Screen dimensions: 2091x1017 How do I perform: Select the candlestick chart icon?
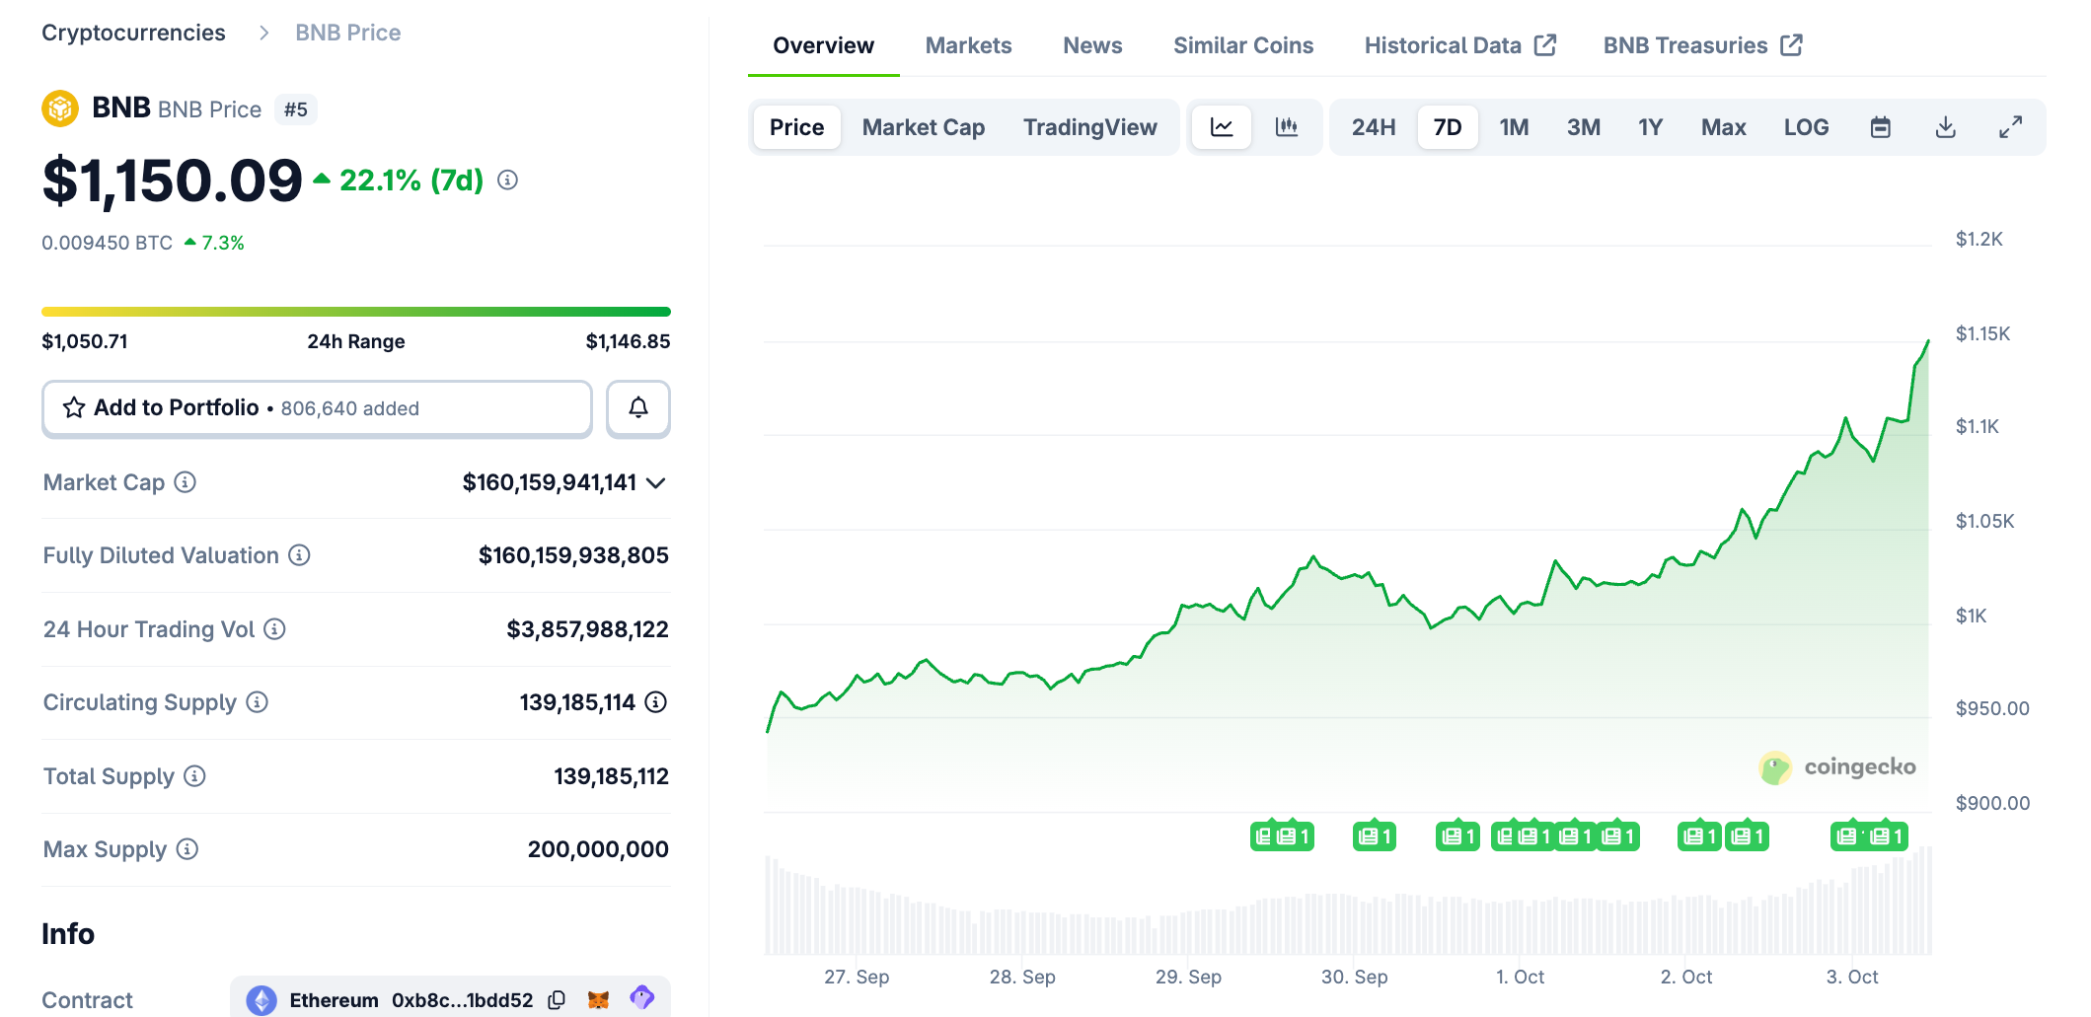point(1289,126)
